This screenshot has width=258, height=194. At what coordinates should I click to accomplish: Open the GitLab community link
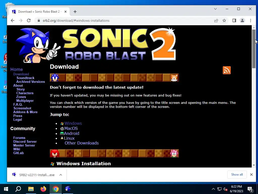click(x=18, y=153)
